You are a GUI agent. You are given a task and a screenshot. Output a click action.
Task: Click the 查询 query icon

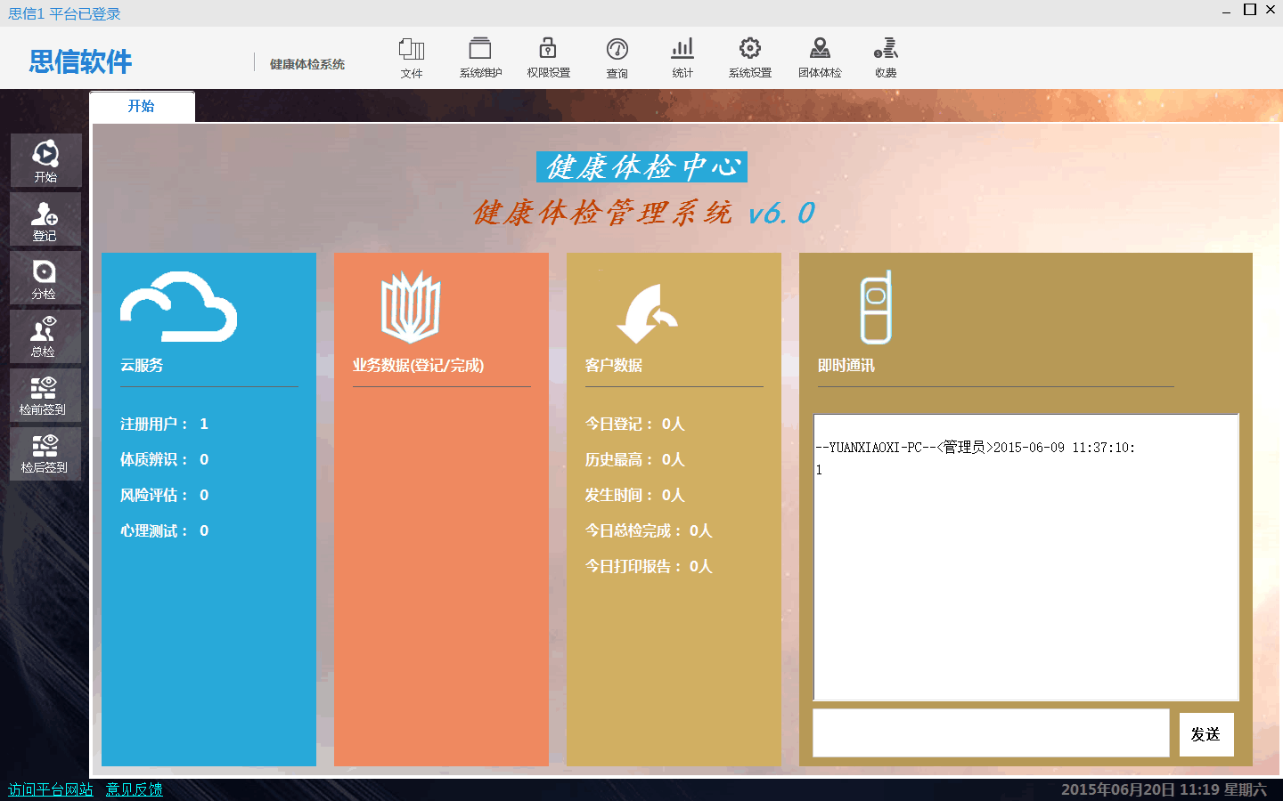coord(617,58)
